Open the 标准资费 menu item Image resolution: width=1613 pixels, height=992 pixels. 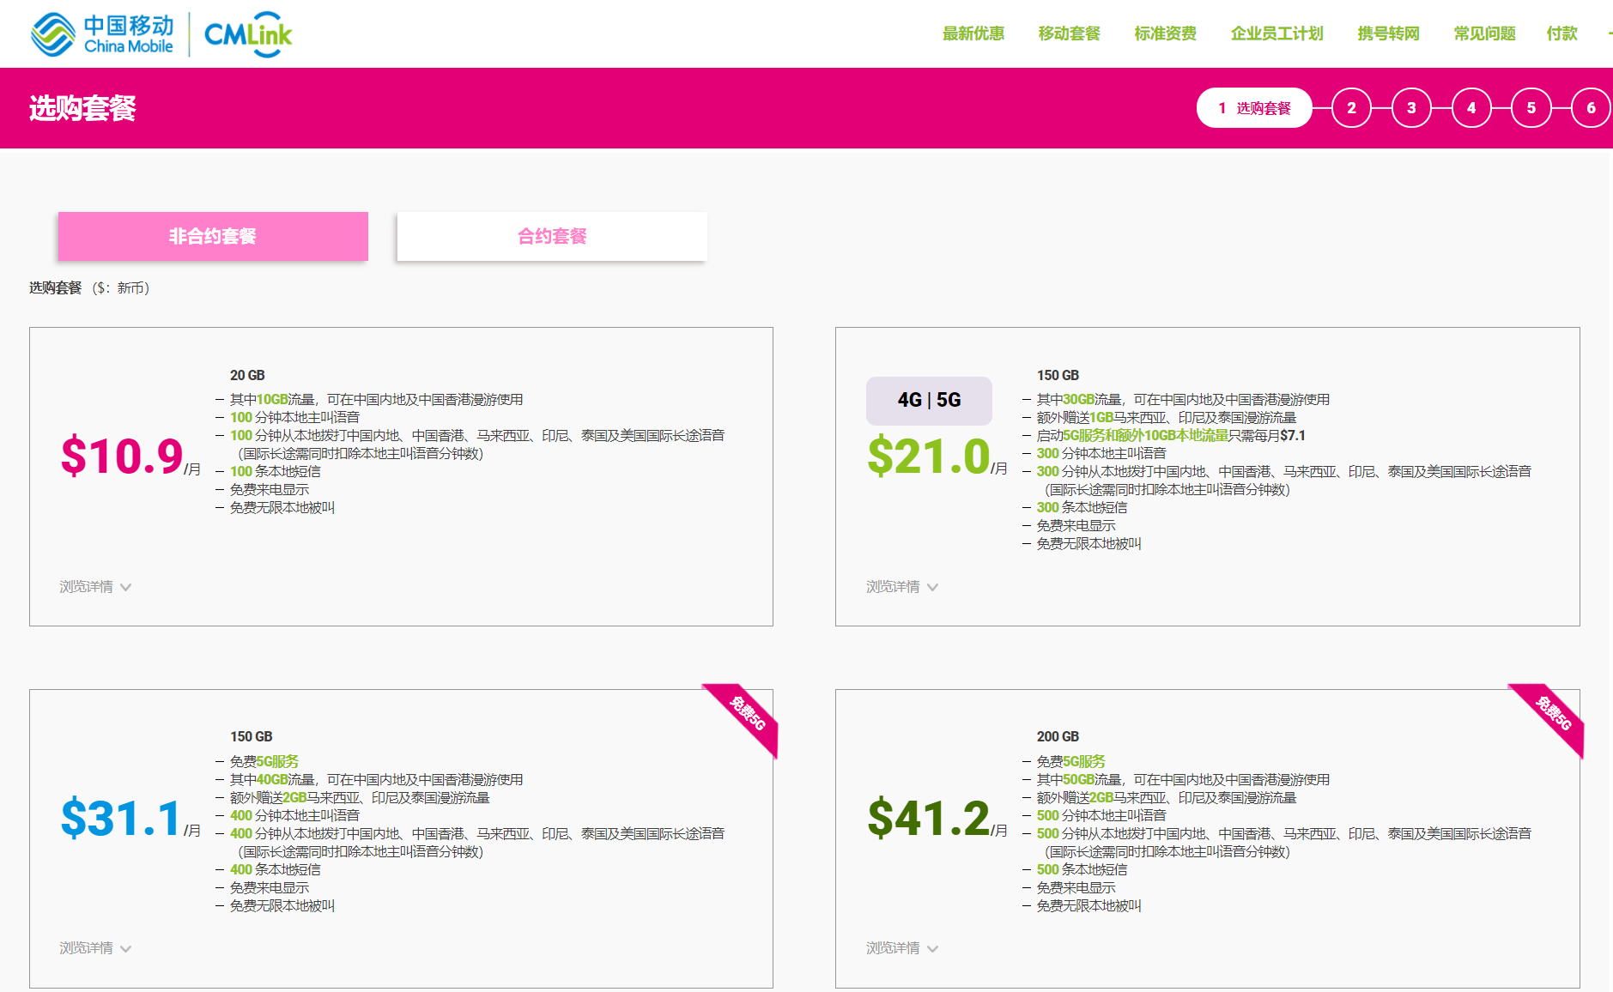1166,33
